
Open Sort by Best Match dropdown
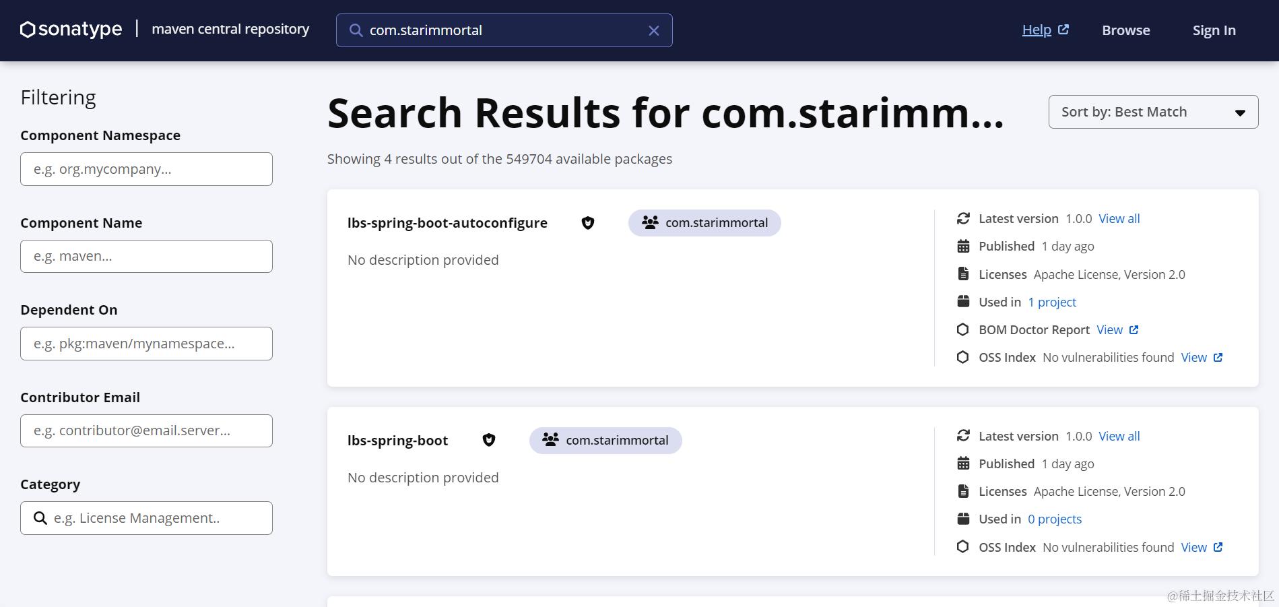point(1153,112)
